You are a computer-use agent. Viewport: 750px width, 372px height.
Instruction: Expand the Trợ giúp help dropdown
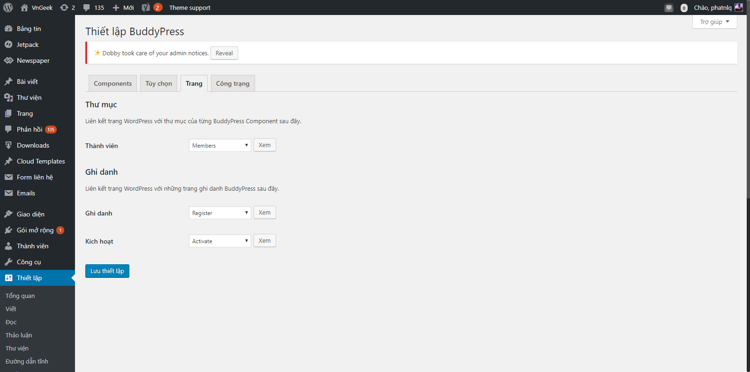click(715, 22)
